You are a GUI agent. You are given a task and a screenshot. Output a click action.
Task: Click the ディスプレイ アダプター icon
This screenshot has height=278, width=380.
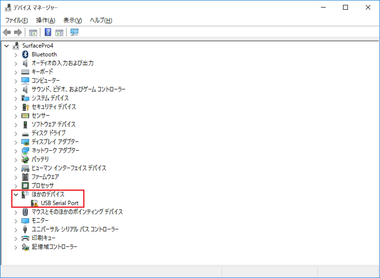25,142
